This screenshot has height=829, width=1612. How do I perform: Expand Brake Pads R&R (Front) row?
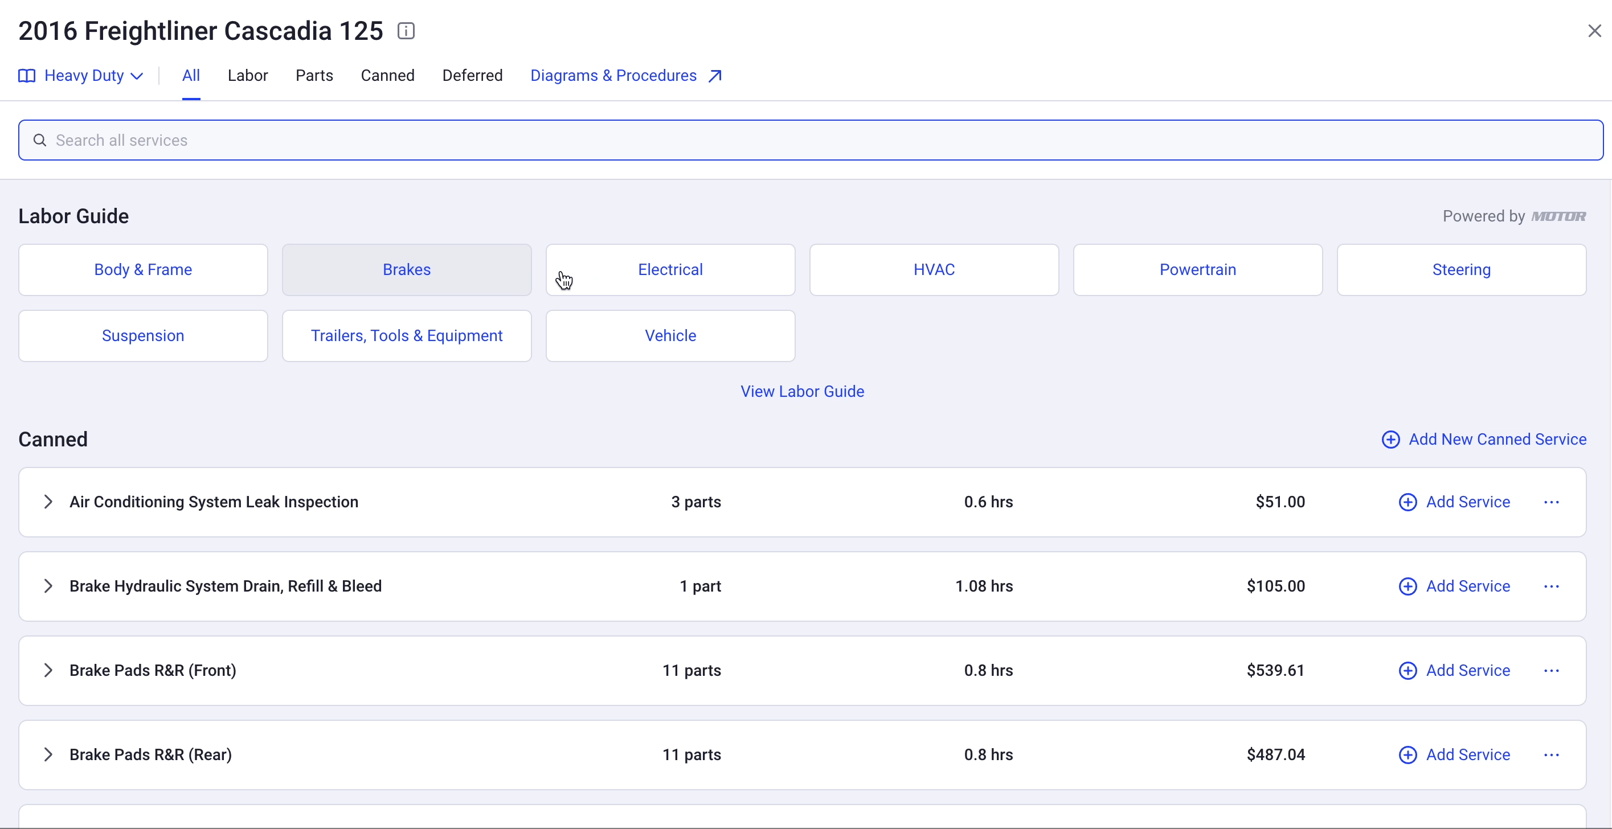coord(48,671)
